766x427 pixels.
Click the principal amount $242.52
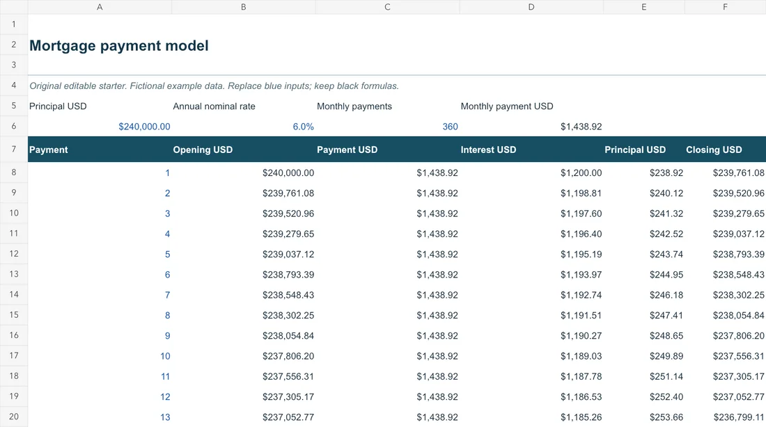pos(666,234)
